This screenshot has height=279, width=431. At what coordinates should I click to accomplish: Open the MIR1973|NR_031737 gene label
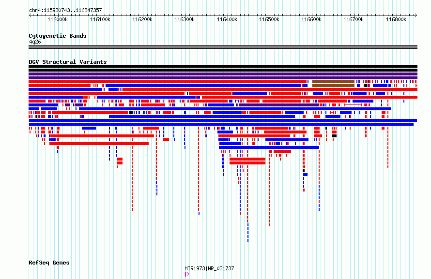point(209,268)
